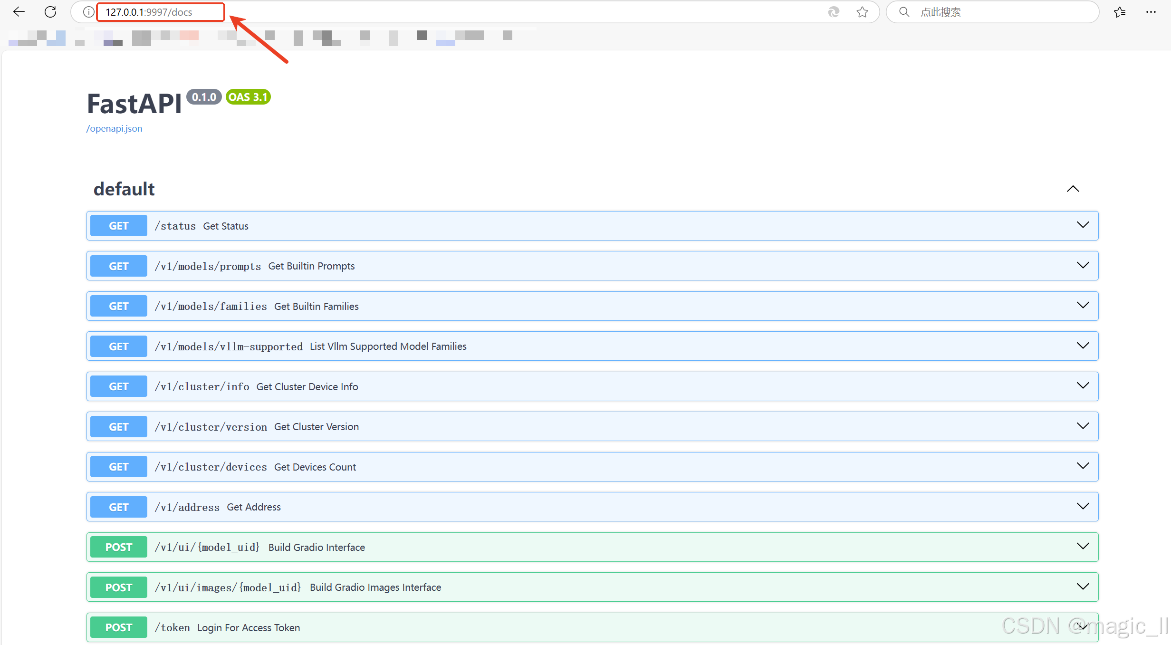Click the site info icon in address bar
This screenshot has height=645, width=1171.
[x=88, y=12]
